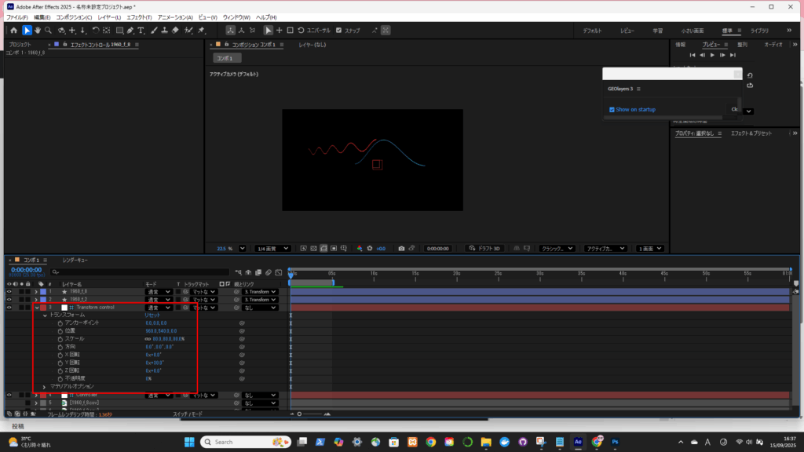Collapse the Transform control layer
Viewport: 804px width, 452px height.
pyautogui.click(x=36, y=308)
